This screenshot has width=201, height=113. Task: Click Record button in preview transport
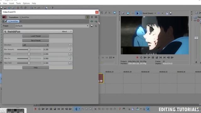(137, 57)
